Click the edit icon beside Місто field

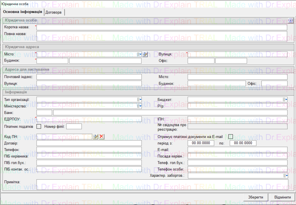[145, 54]
